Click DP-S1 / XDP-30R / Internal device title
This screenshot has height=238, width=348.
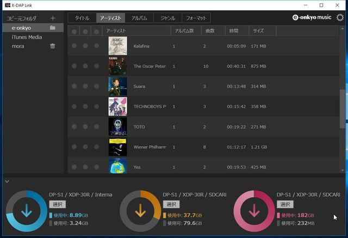click(x=80, y=195)
